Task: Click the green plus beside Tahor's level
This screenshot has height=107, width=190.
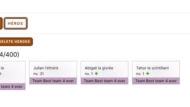Action: (x=148, y=73)
